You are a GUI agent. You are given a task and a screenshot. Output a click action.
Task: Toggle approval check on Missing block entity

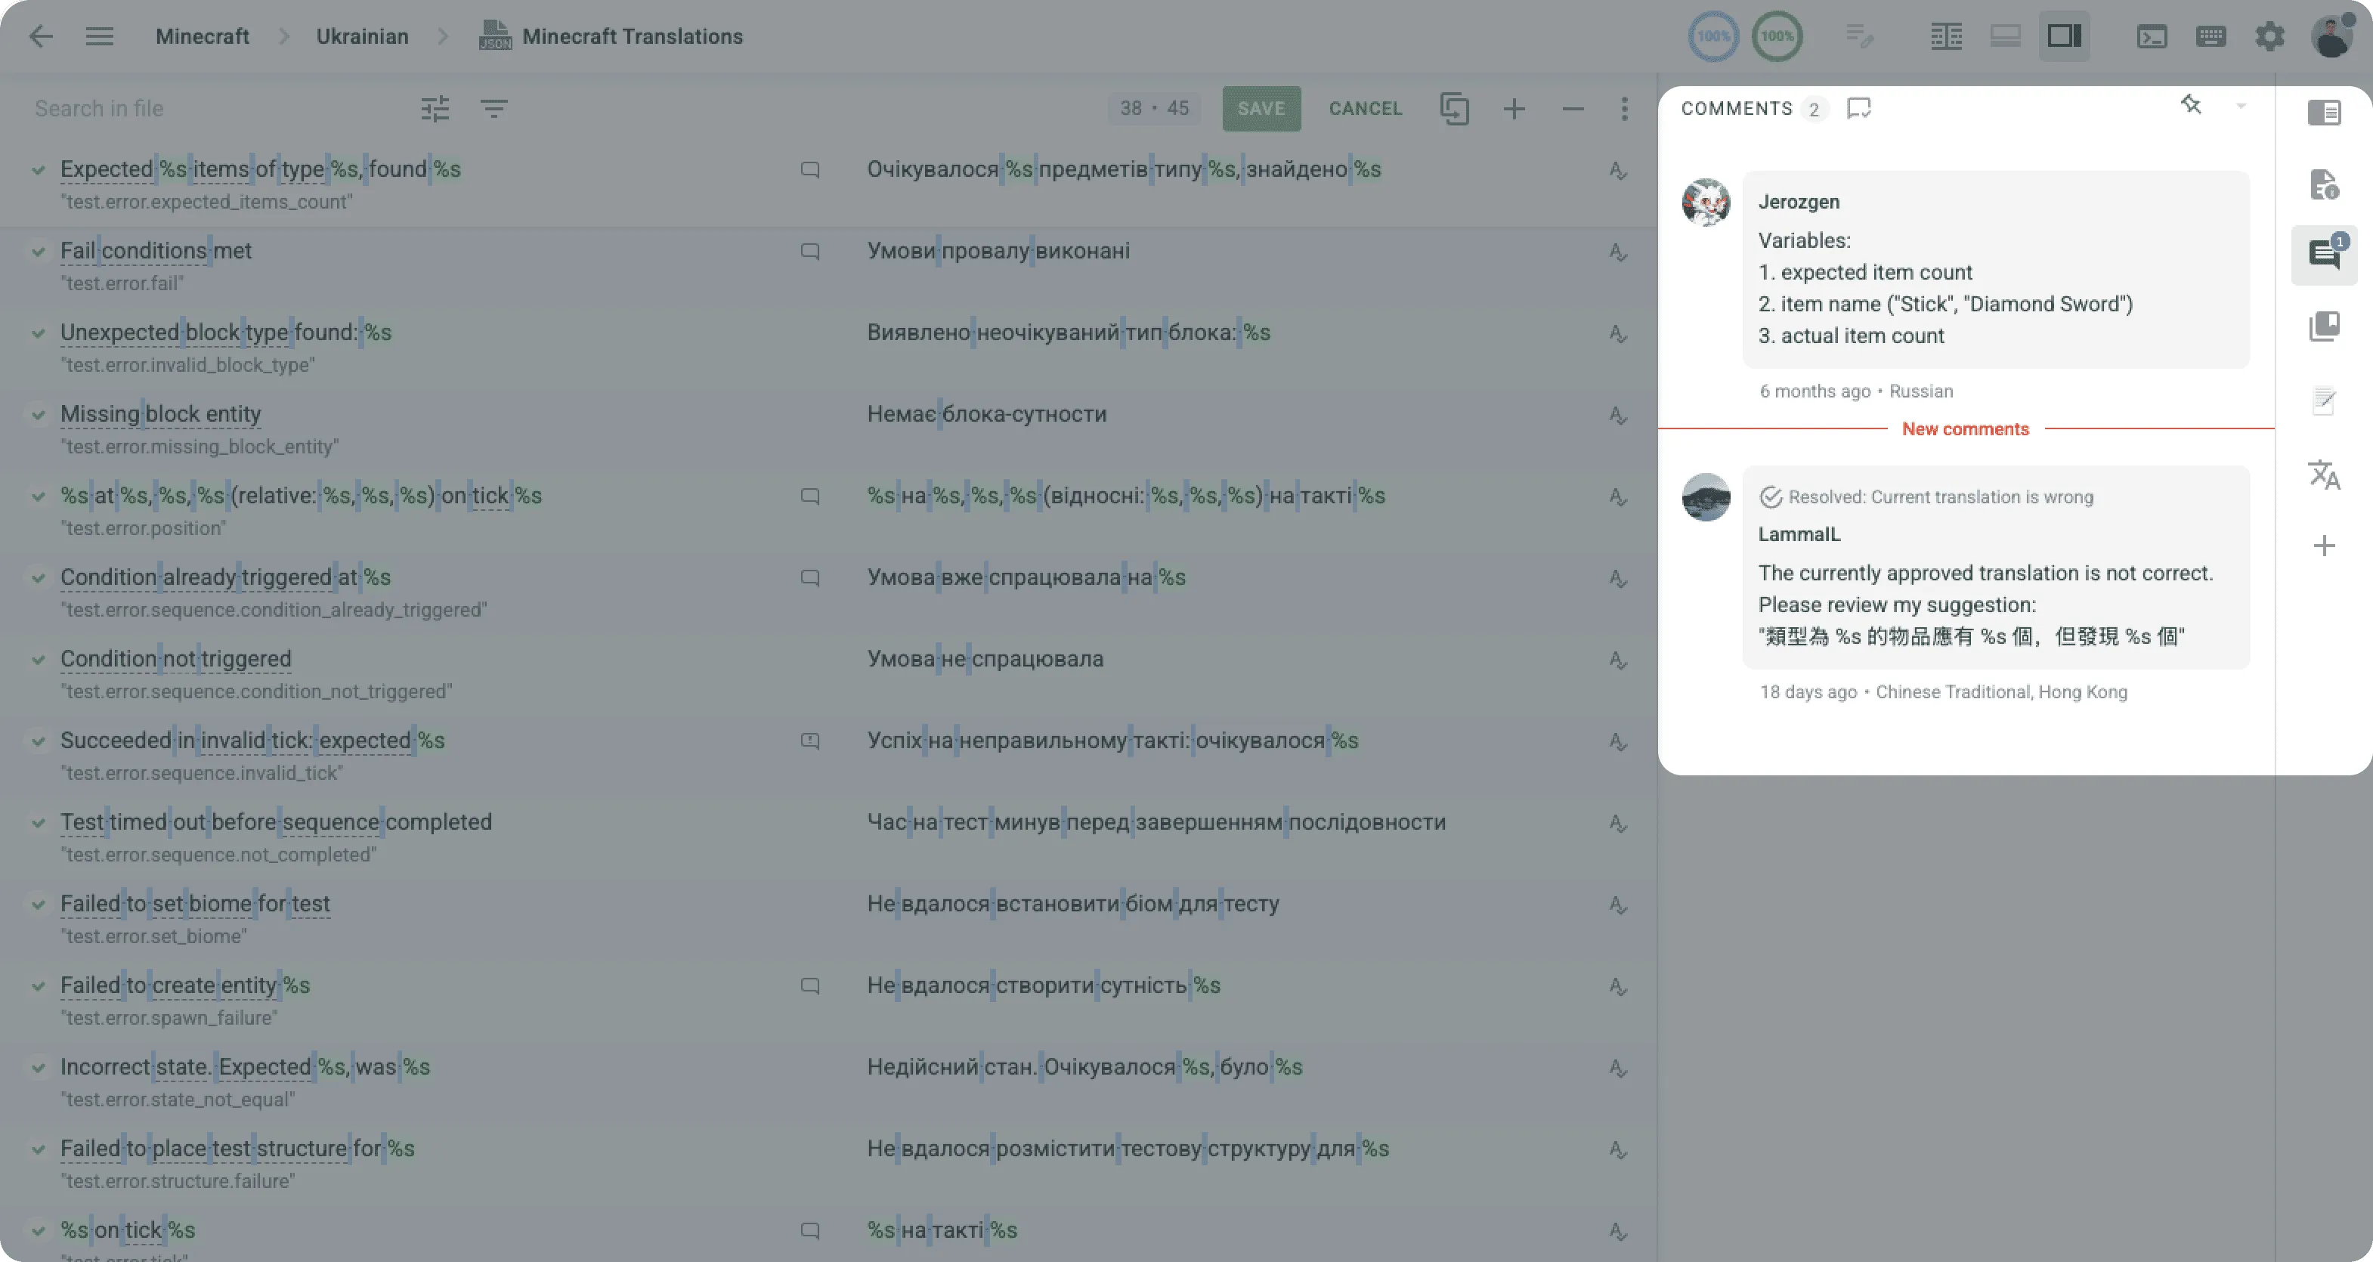pyautogui.click(x=38, y=415)
